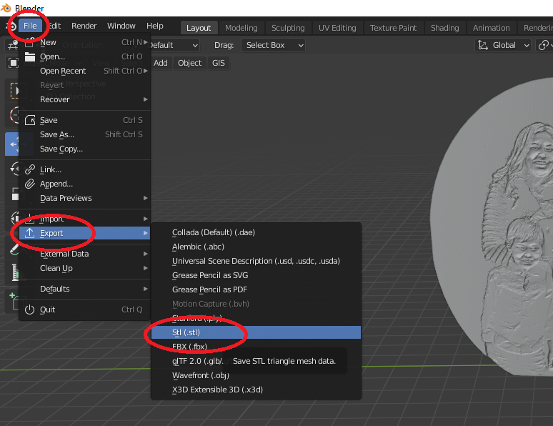Open the File menu
Screen dimensions: 553x426
point(30,26)
